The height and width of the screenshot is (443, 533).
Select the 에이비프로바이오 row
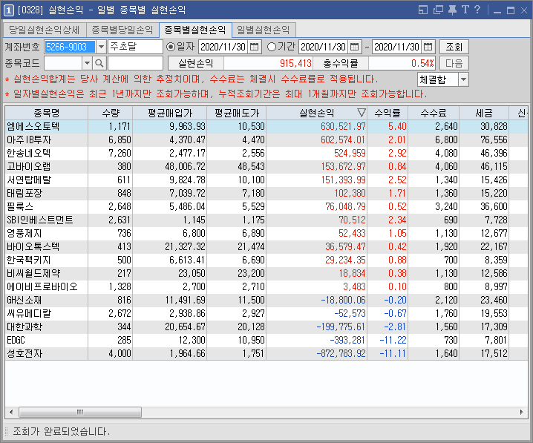click(266, 286)
